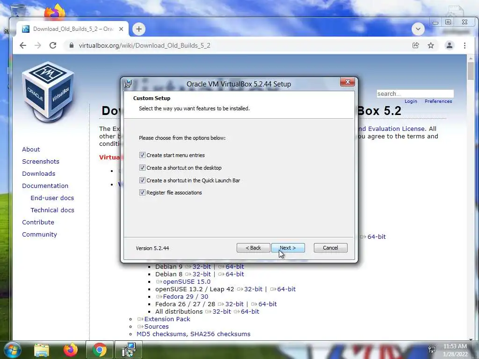Open the Windows Start menu orb
The width and height of the screenshot is (479, 359).
click(x=13, y=350)
